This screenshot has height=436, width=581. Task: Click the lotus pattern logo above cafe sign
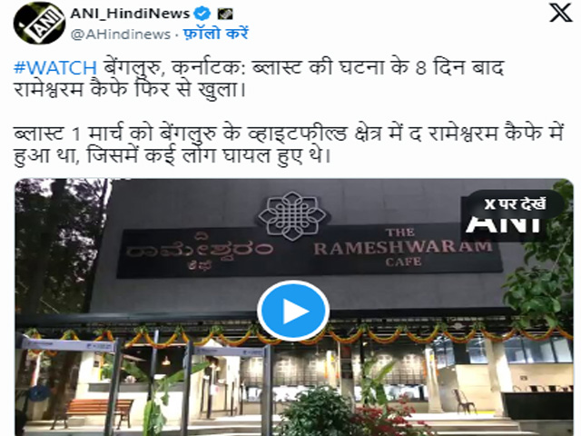pyautogui.click(x=292, y=216)
